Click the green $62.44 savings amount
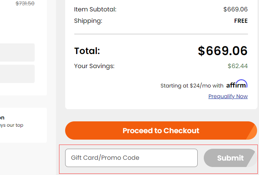Screen dimensions: 259x175 point(237,66)
